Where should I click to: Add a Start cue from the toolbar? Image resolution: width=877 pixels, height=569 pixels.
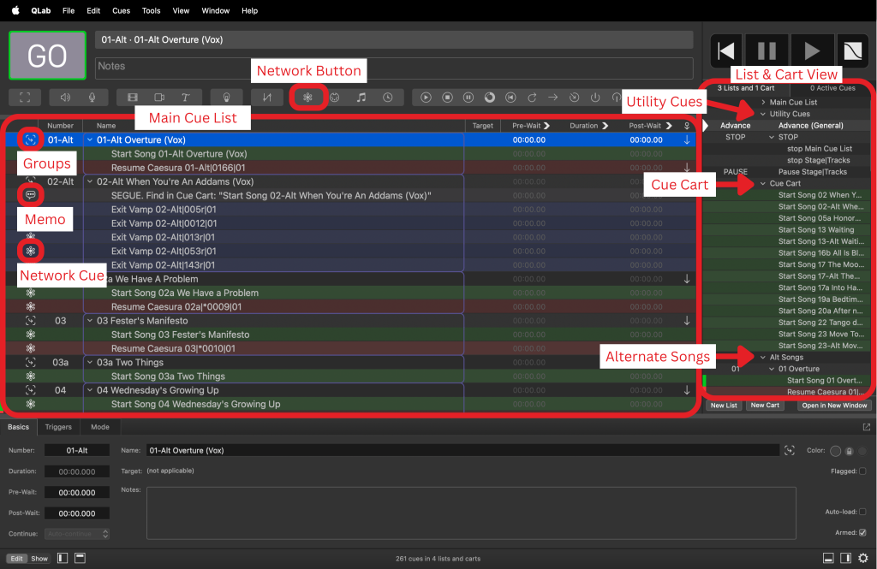coord(427,98)
